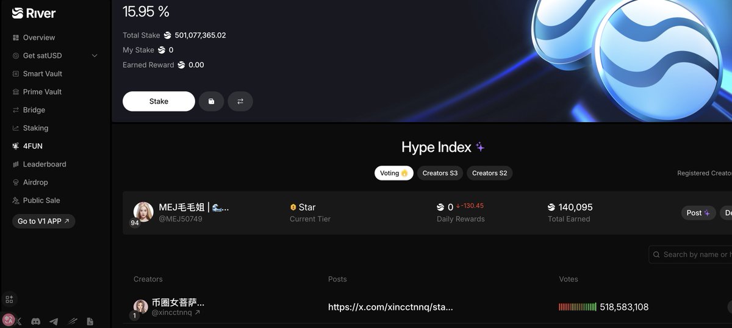Viewport: 732px width, 328px height.
Task: Open Get satUSD section
Action: tap(42, 55)
